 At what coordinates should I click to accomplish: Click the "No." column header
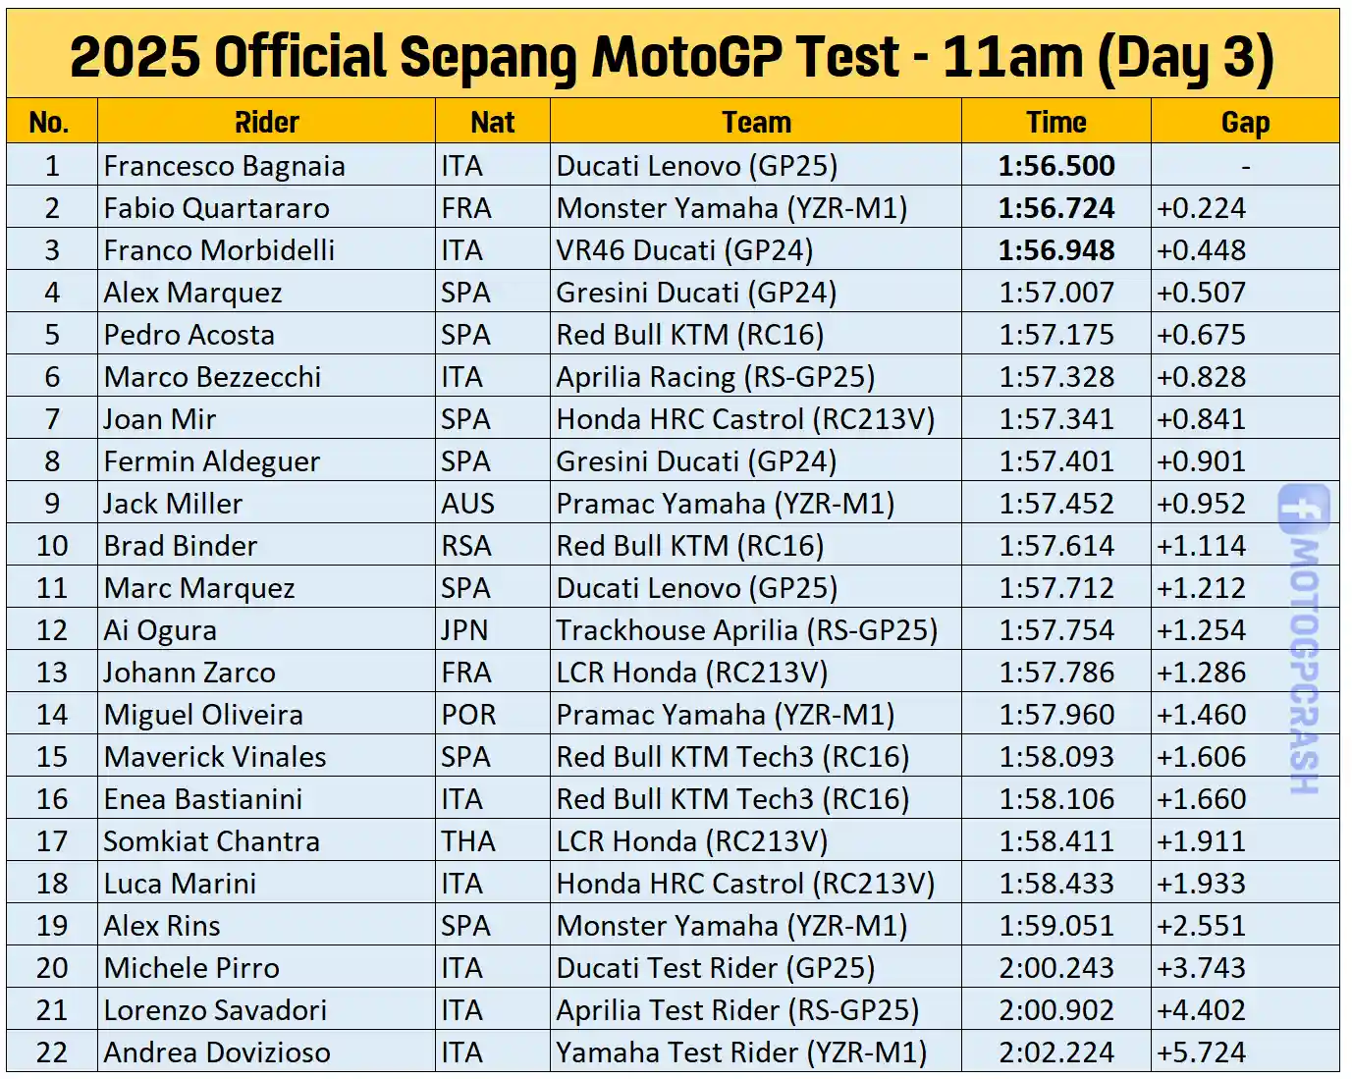coord(49,123)
